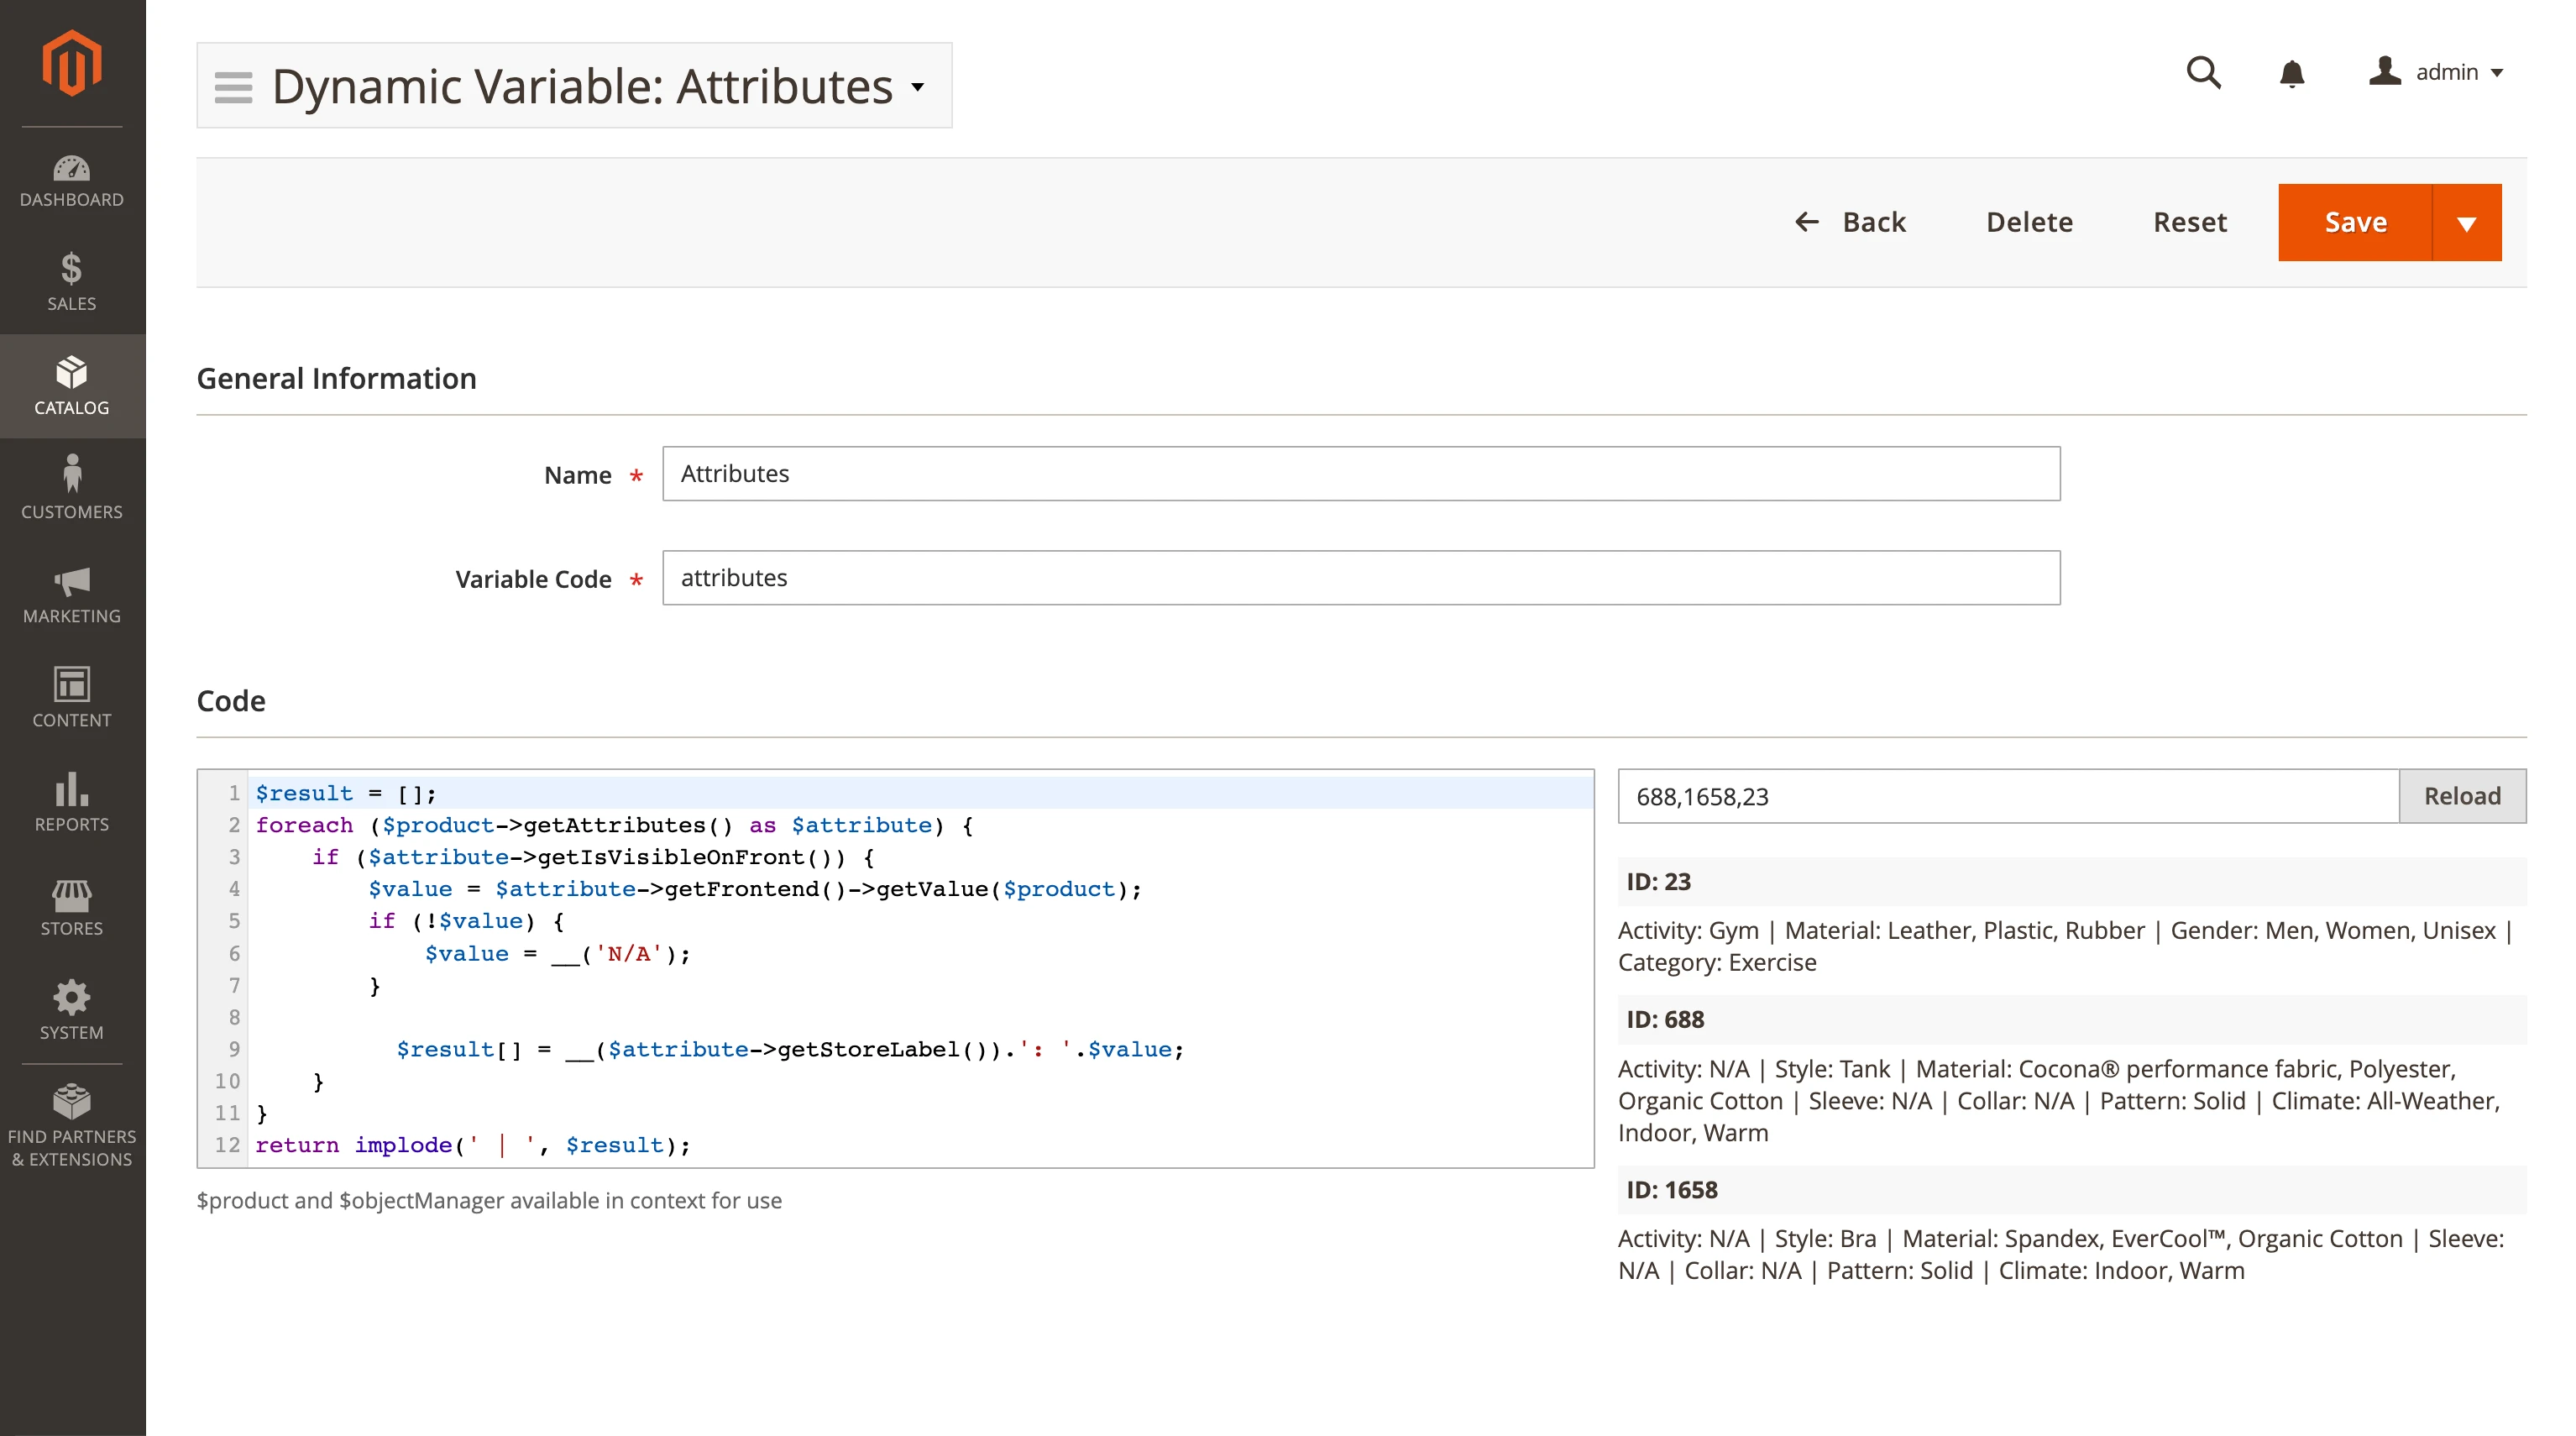This screenshot has height=1436, width=2576.
Task: Open the Reports sidebar icon
Action: (71, 802)
